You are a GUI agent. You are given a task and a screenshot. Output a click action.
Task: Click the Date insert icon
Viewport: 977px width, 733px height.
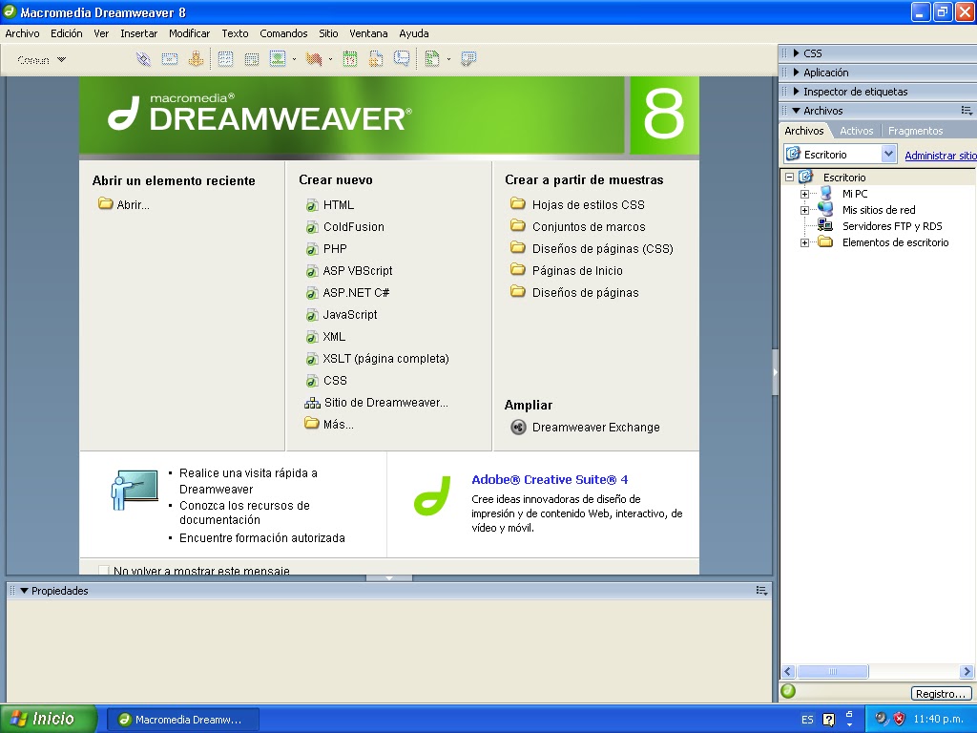350,59
